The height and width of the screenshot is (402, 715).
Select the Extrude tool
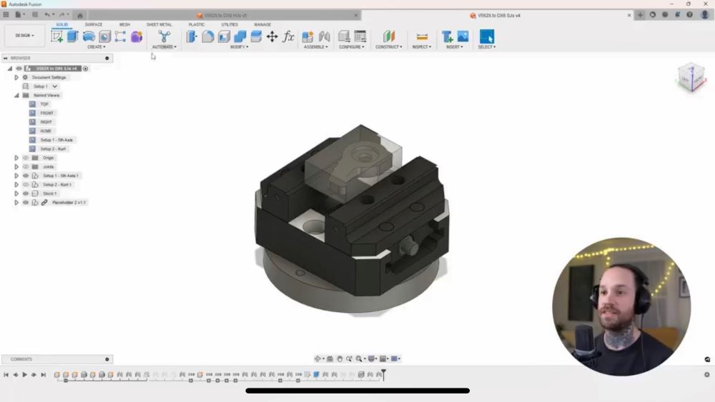72,36
